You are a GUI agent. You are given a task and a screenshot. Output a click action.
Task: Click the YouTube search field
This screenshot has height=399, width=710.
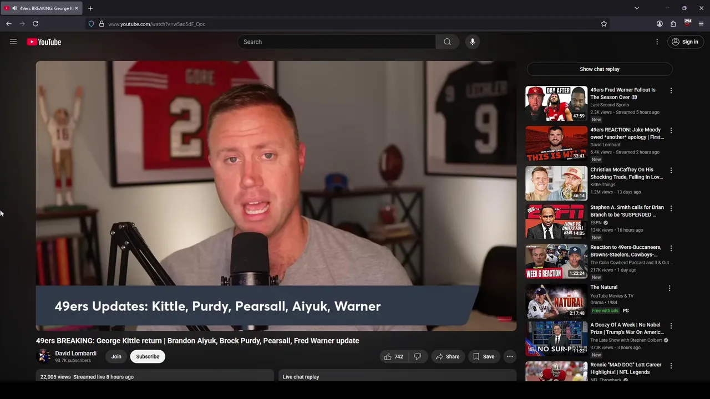coord(337,42)
